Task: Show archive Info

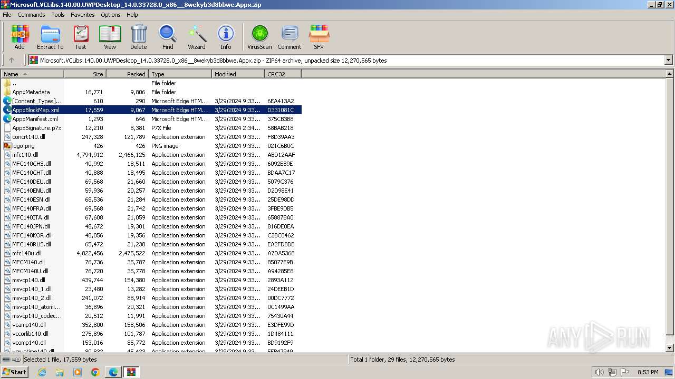Action: click(226, 37)
